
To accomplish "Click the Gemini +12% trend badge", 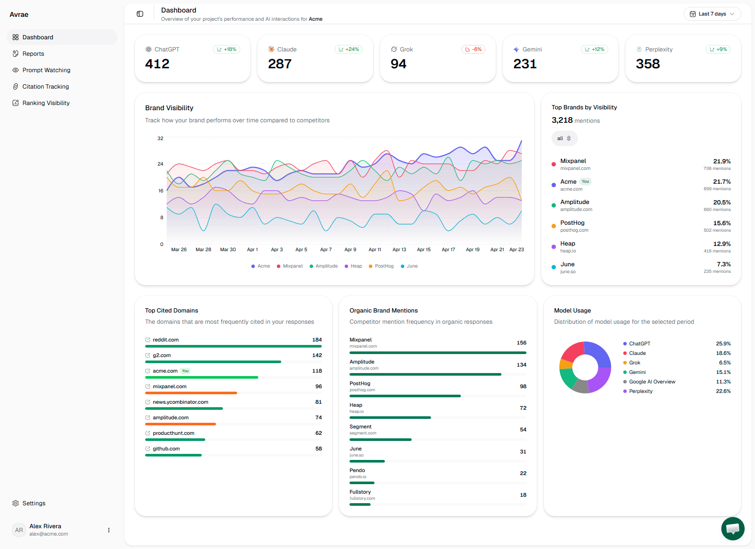I will (594, 49).
